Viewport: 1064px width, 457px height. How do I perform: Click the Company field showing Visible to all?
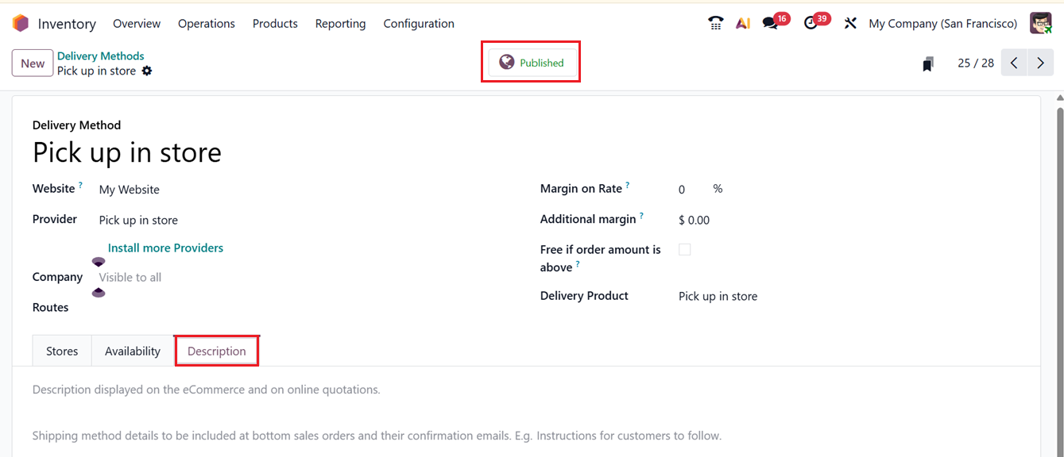click(130, 278)
